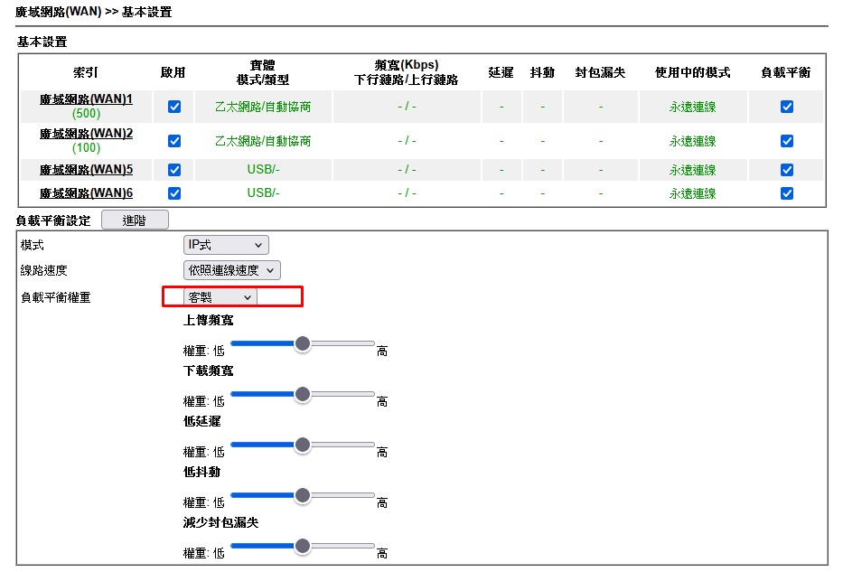Click the 減少封包漏失 weight slider handle
Viewport: 843px width, 572px height.
click(303, 546)
